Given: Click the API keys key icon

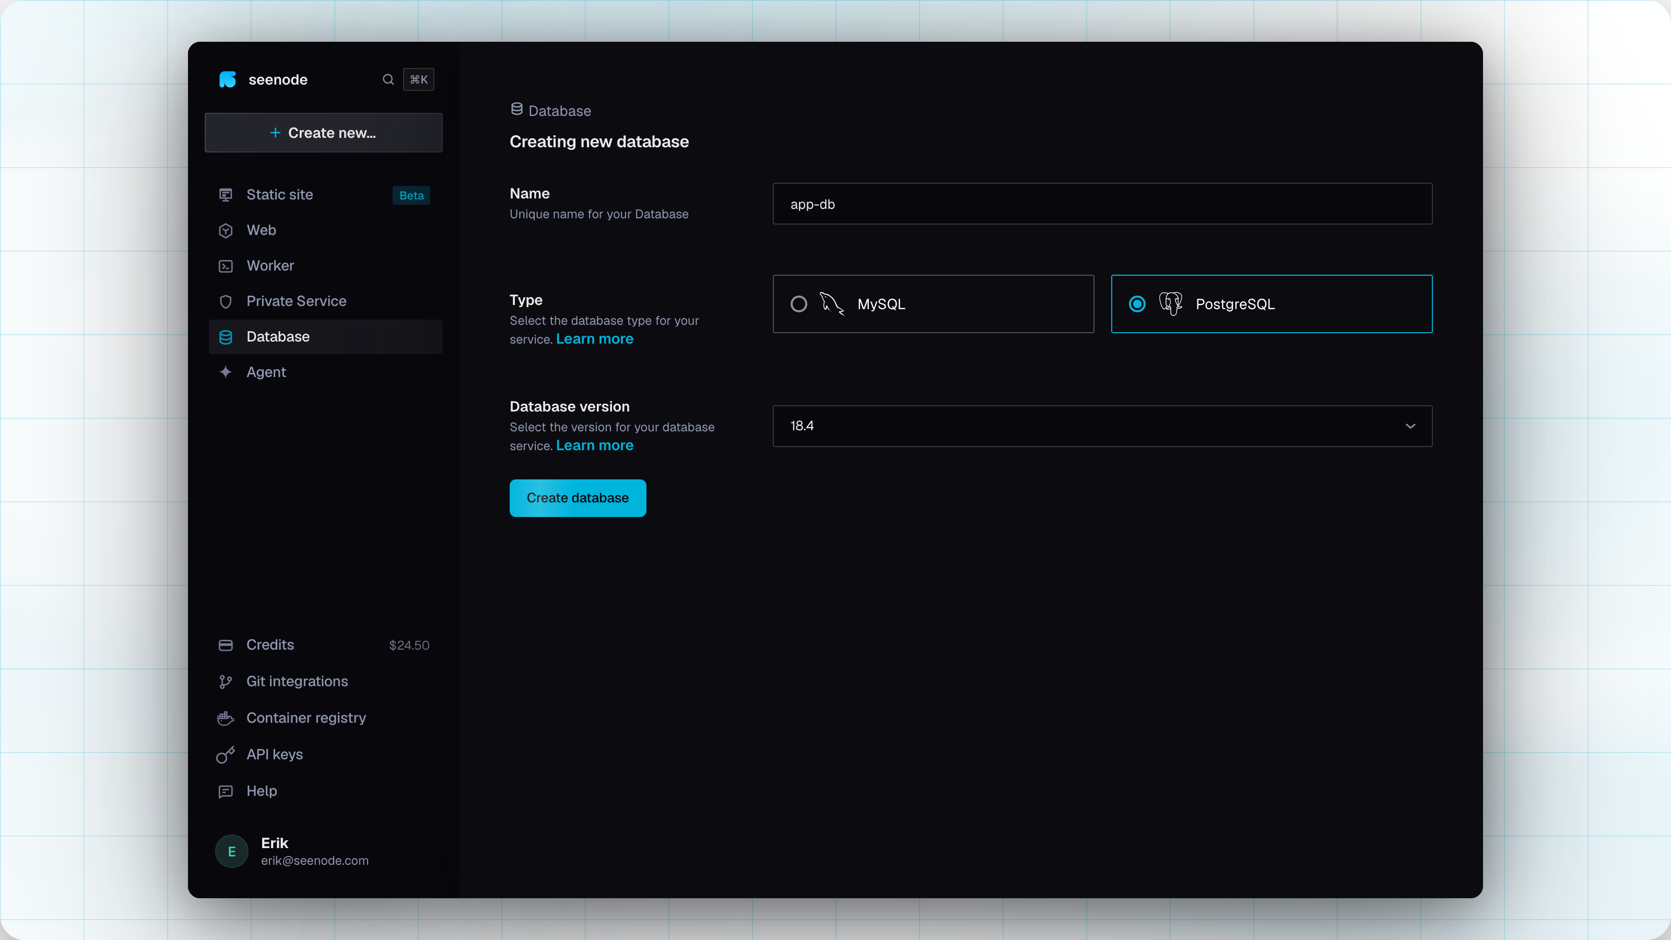Looking at the screenshot, I should [226, 755].
